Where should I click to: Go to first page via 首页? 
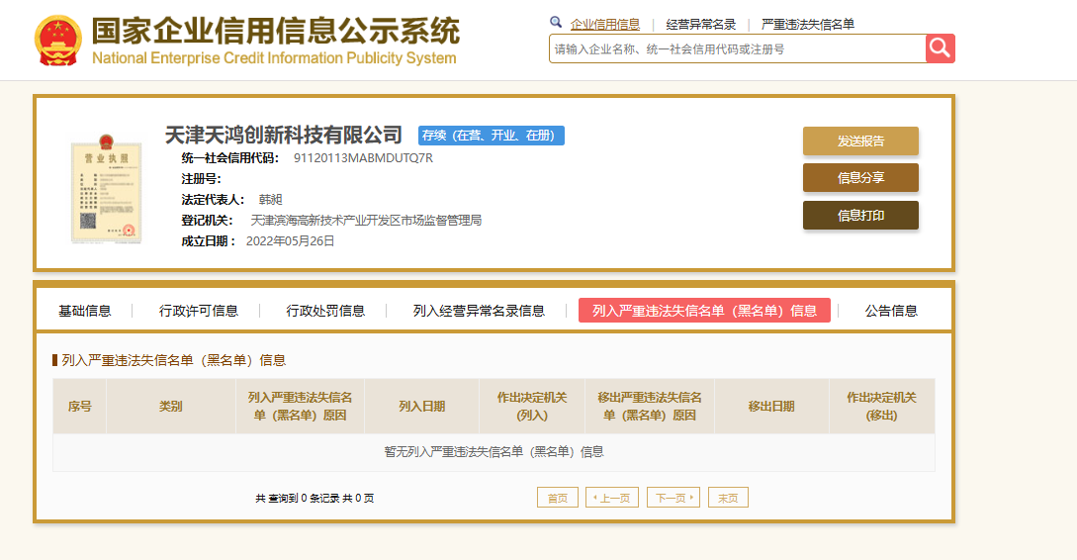(557, 498)
